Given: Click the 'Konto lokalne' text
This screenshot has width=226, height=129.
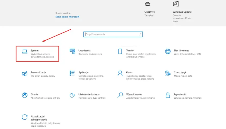Looking at the screenshot, I should [63, 13].
